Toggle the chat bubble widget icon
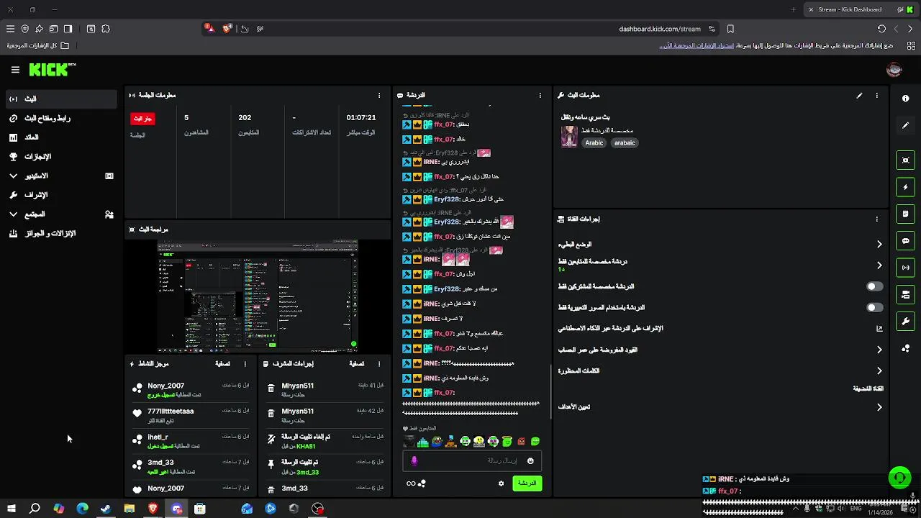 905,241
